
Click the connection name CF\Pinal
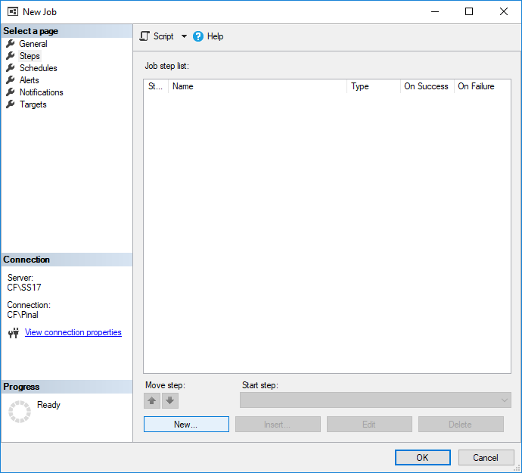pos(23,314)
